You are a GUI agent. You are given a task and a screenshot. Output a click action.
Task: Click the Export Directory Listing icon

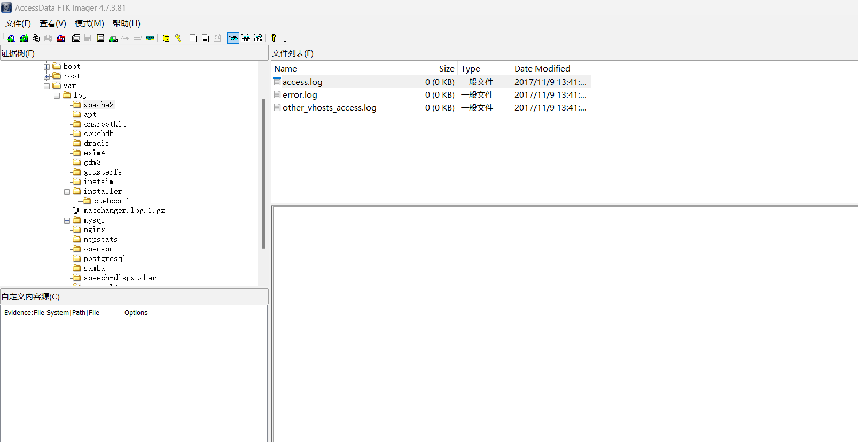[x=217, y=38]
